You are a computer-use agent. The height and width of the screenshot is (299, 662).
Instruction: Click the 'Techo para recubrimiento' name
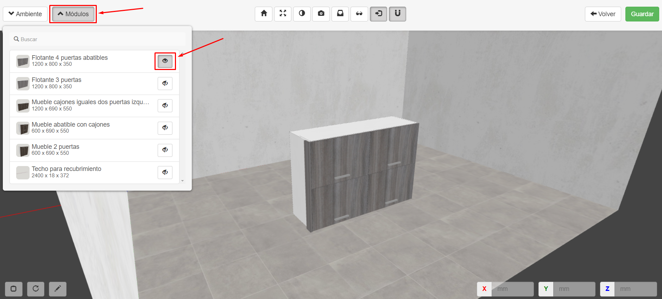pos(67,169)
